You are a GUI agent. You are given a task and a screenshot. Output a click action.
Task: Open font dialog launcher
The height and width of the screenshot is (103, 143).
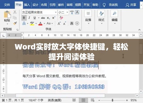point(80,30)
